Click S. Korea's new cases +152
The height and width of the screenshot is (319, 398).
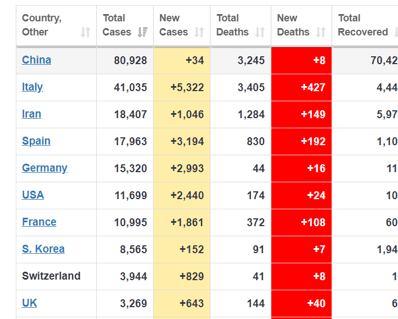(x=192, y=250)
